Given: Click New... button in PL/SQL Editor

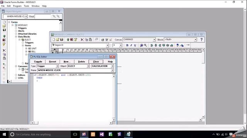Looking at the screenshot, I should pos(67,62).
